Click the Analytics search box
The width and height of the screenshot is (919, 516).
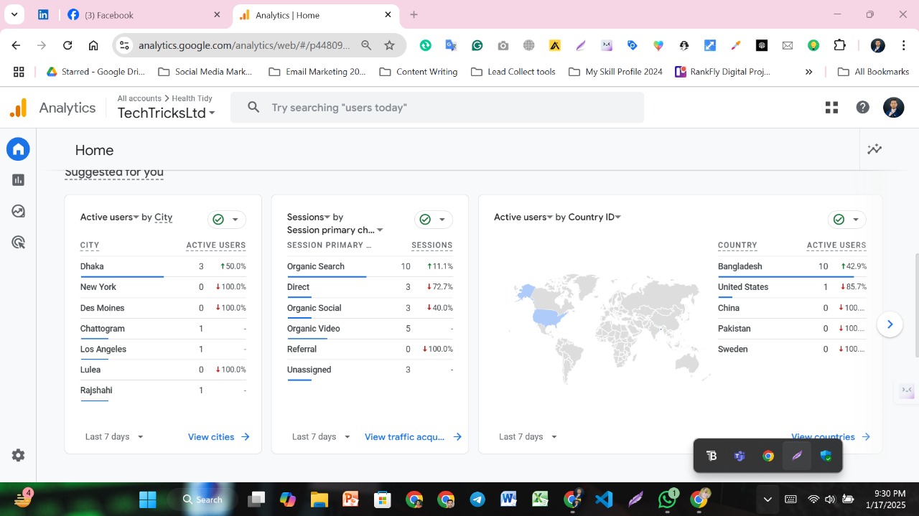437,108
